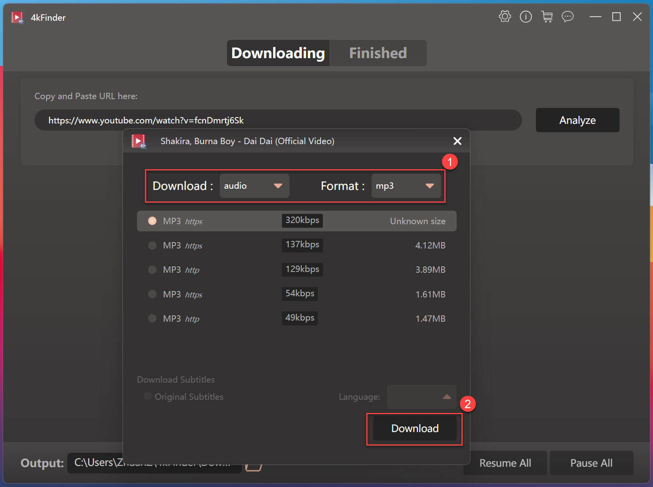Image resolution: width=653 pixels, height=487 pixels.
Task: Select the MP3 54kbps radio option
Action: (x=152, y=294)
